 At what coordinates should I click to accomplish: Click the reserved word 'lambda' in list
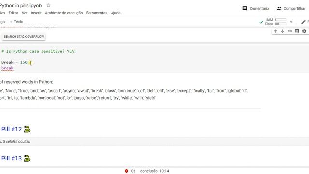point(28,98)
